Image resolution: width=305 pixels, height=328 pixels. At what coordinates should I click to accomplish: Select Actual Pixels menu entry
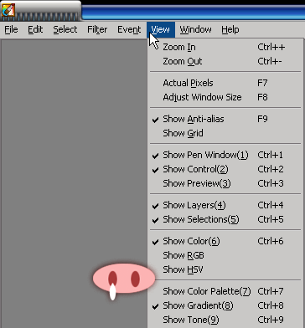225,83
